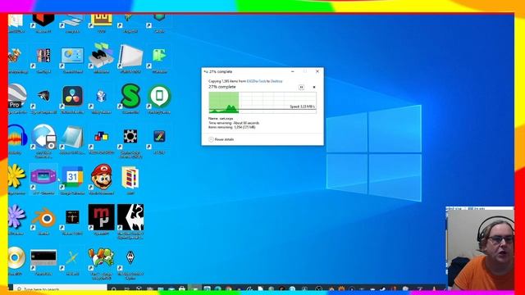The image size is (525, 295).
Task: Select the green X desktop shortcut icon
Action: (72, 258)
